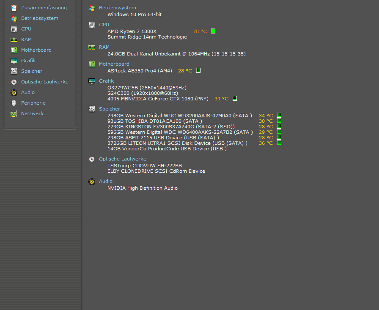Click the 14GB VendorCo ProductCode USB Device line
The width and height of the screenshot is (379, 310).
coord(167,149)
